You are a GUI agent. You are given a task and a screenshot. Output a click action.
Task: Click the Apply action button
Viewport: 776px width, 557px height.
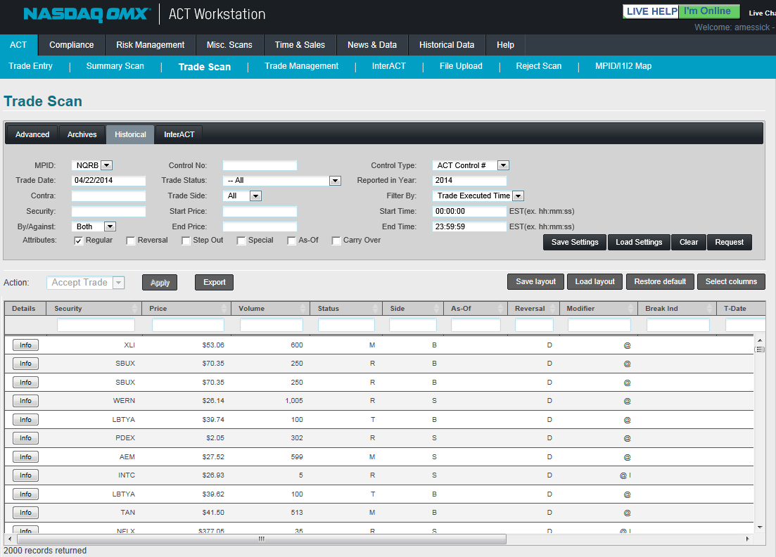point(160,283)
